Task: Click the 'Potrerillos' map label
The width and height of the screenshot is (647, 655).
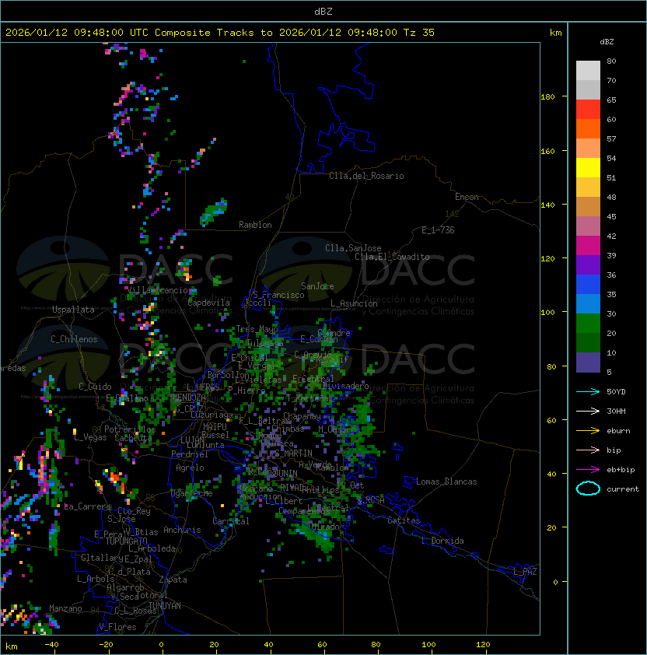Action: tap(130, 429)
